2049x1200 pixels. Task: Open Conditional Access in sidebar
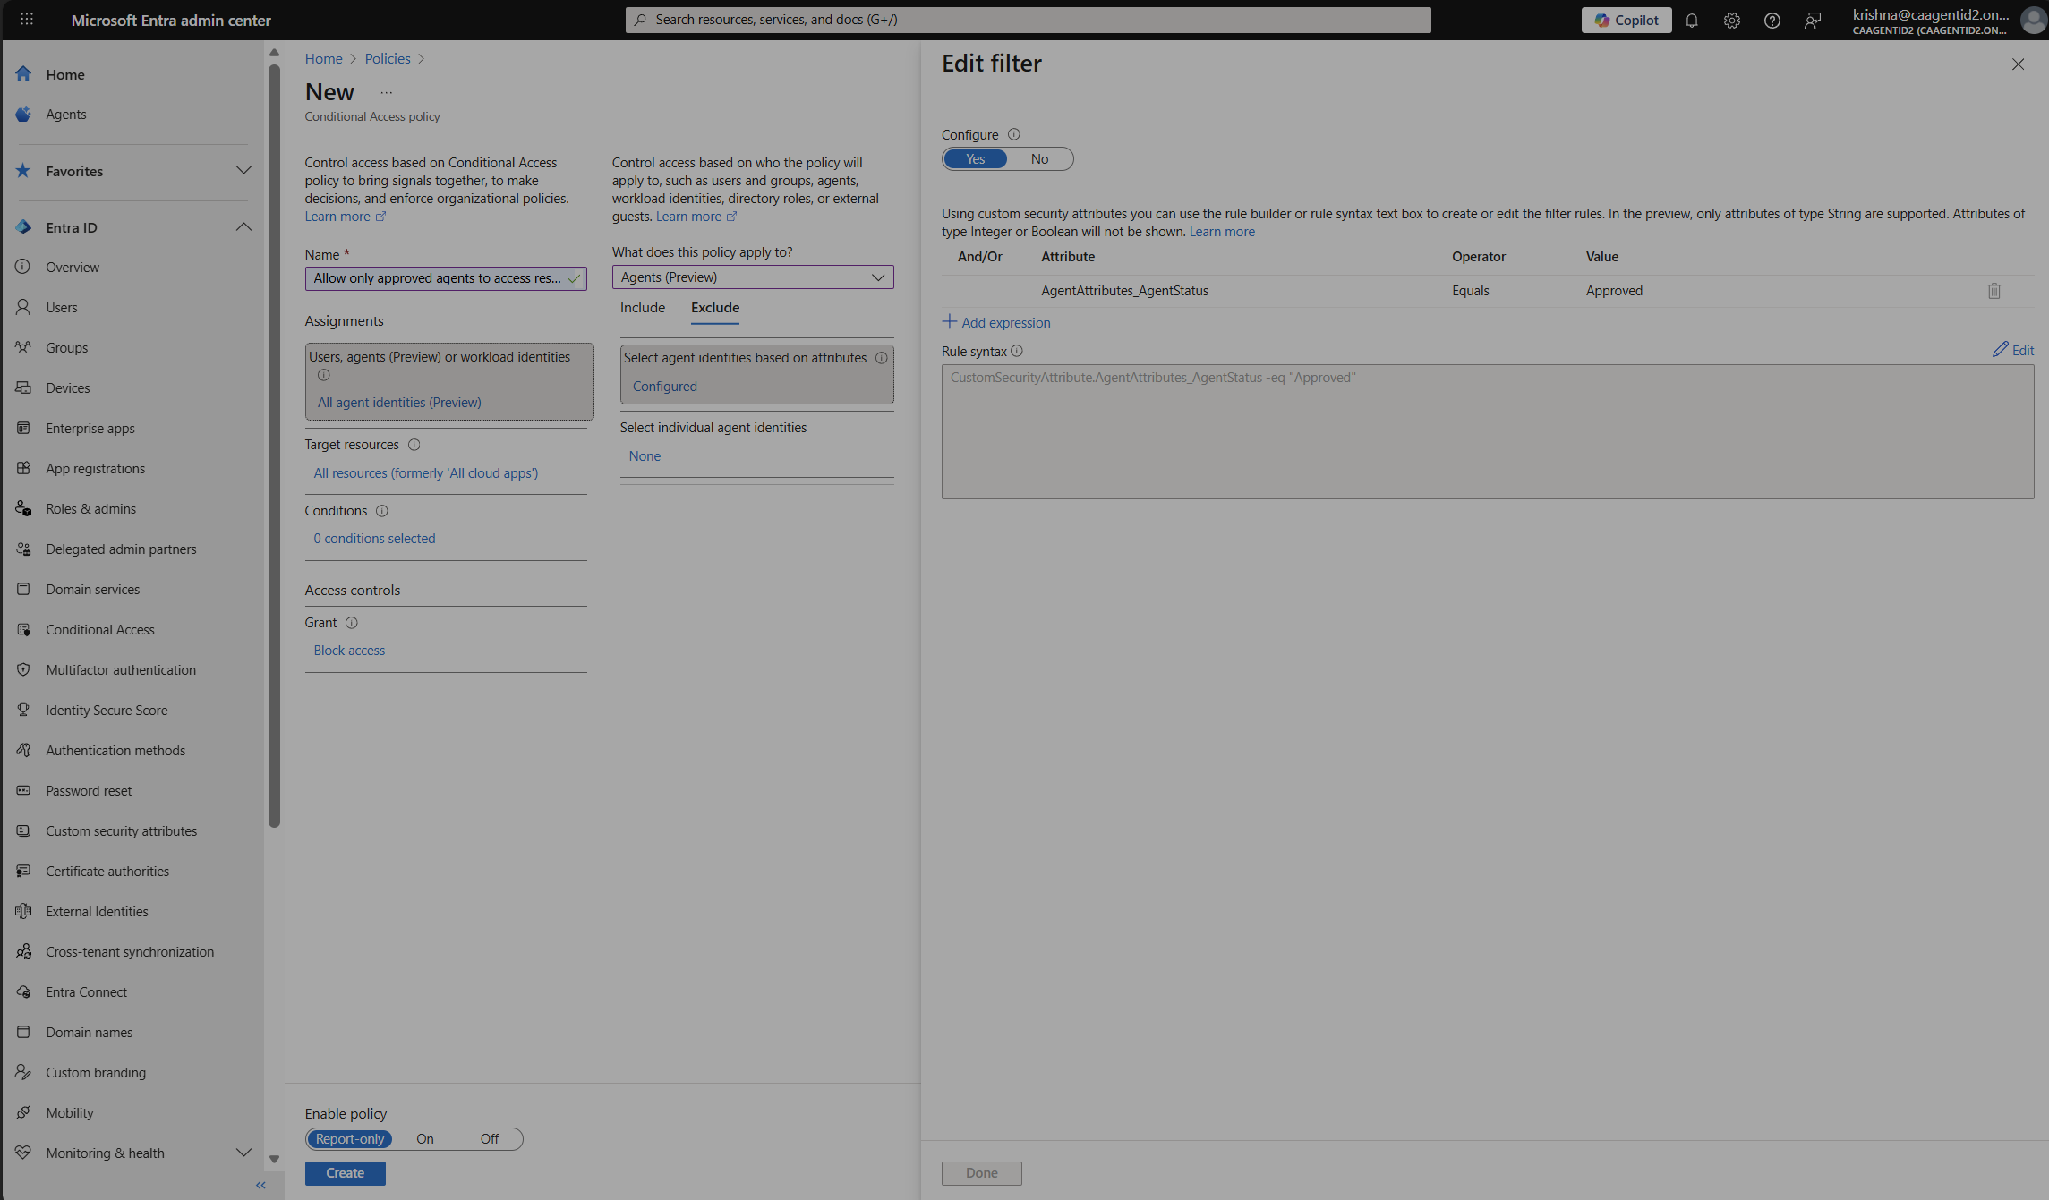[x=99, y=630]
